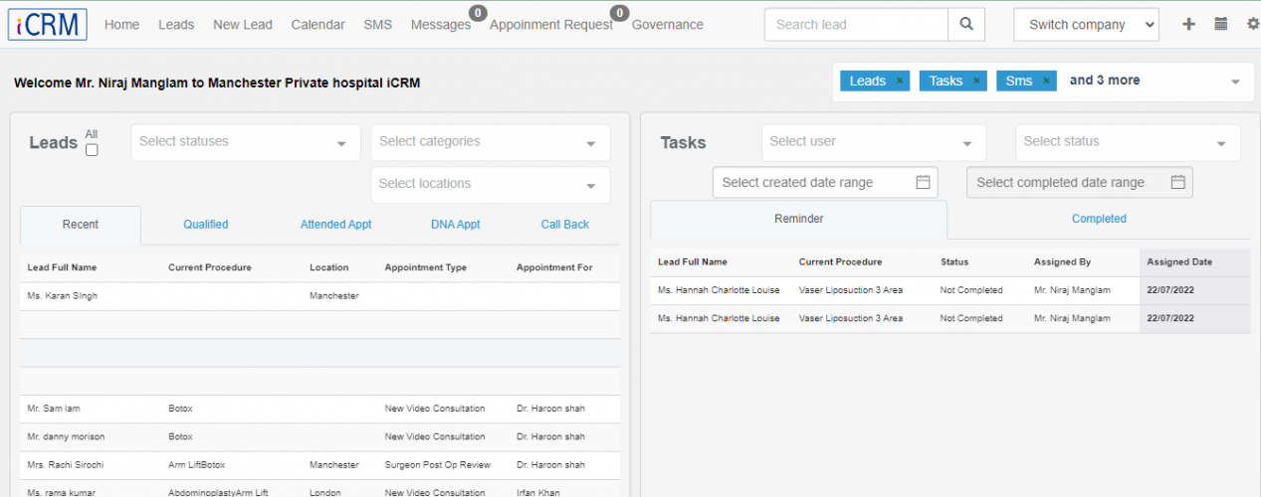Viewport: 1261px width, 497px height.
Task: Click Surgeon Post Op Review cell
Action: click(x=438, y=464)
